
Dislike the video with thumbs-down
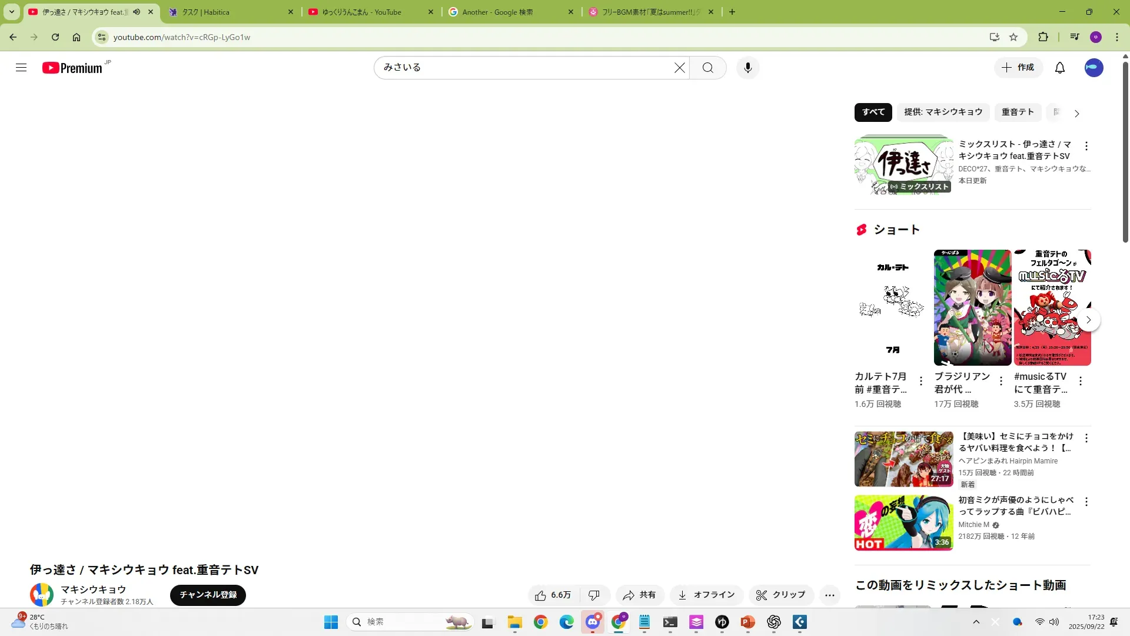[x=594, y=595]
